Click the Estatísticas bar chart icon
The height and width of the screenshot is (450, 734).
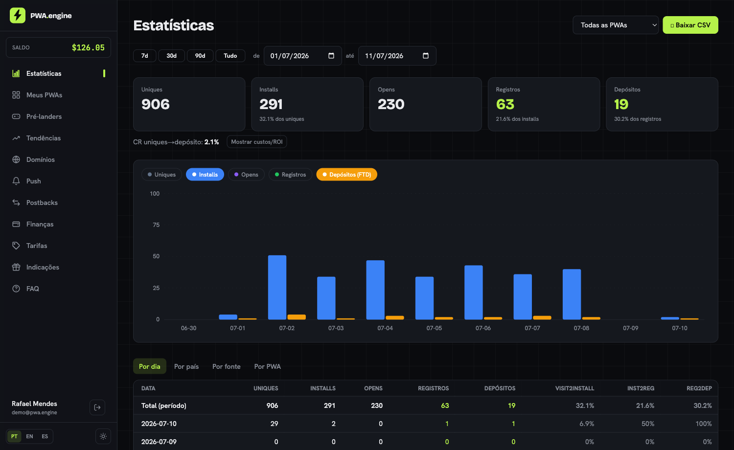point(16,73)
